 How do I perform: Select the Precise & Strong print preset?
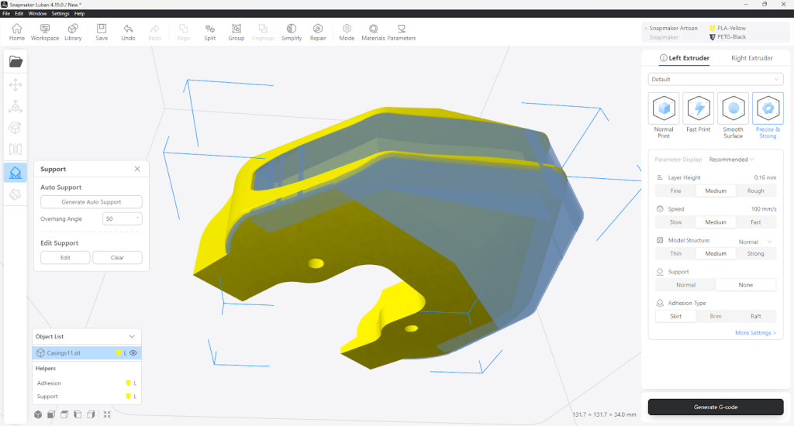[x=768, y=115]
